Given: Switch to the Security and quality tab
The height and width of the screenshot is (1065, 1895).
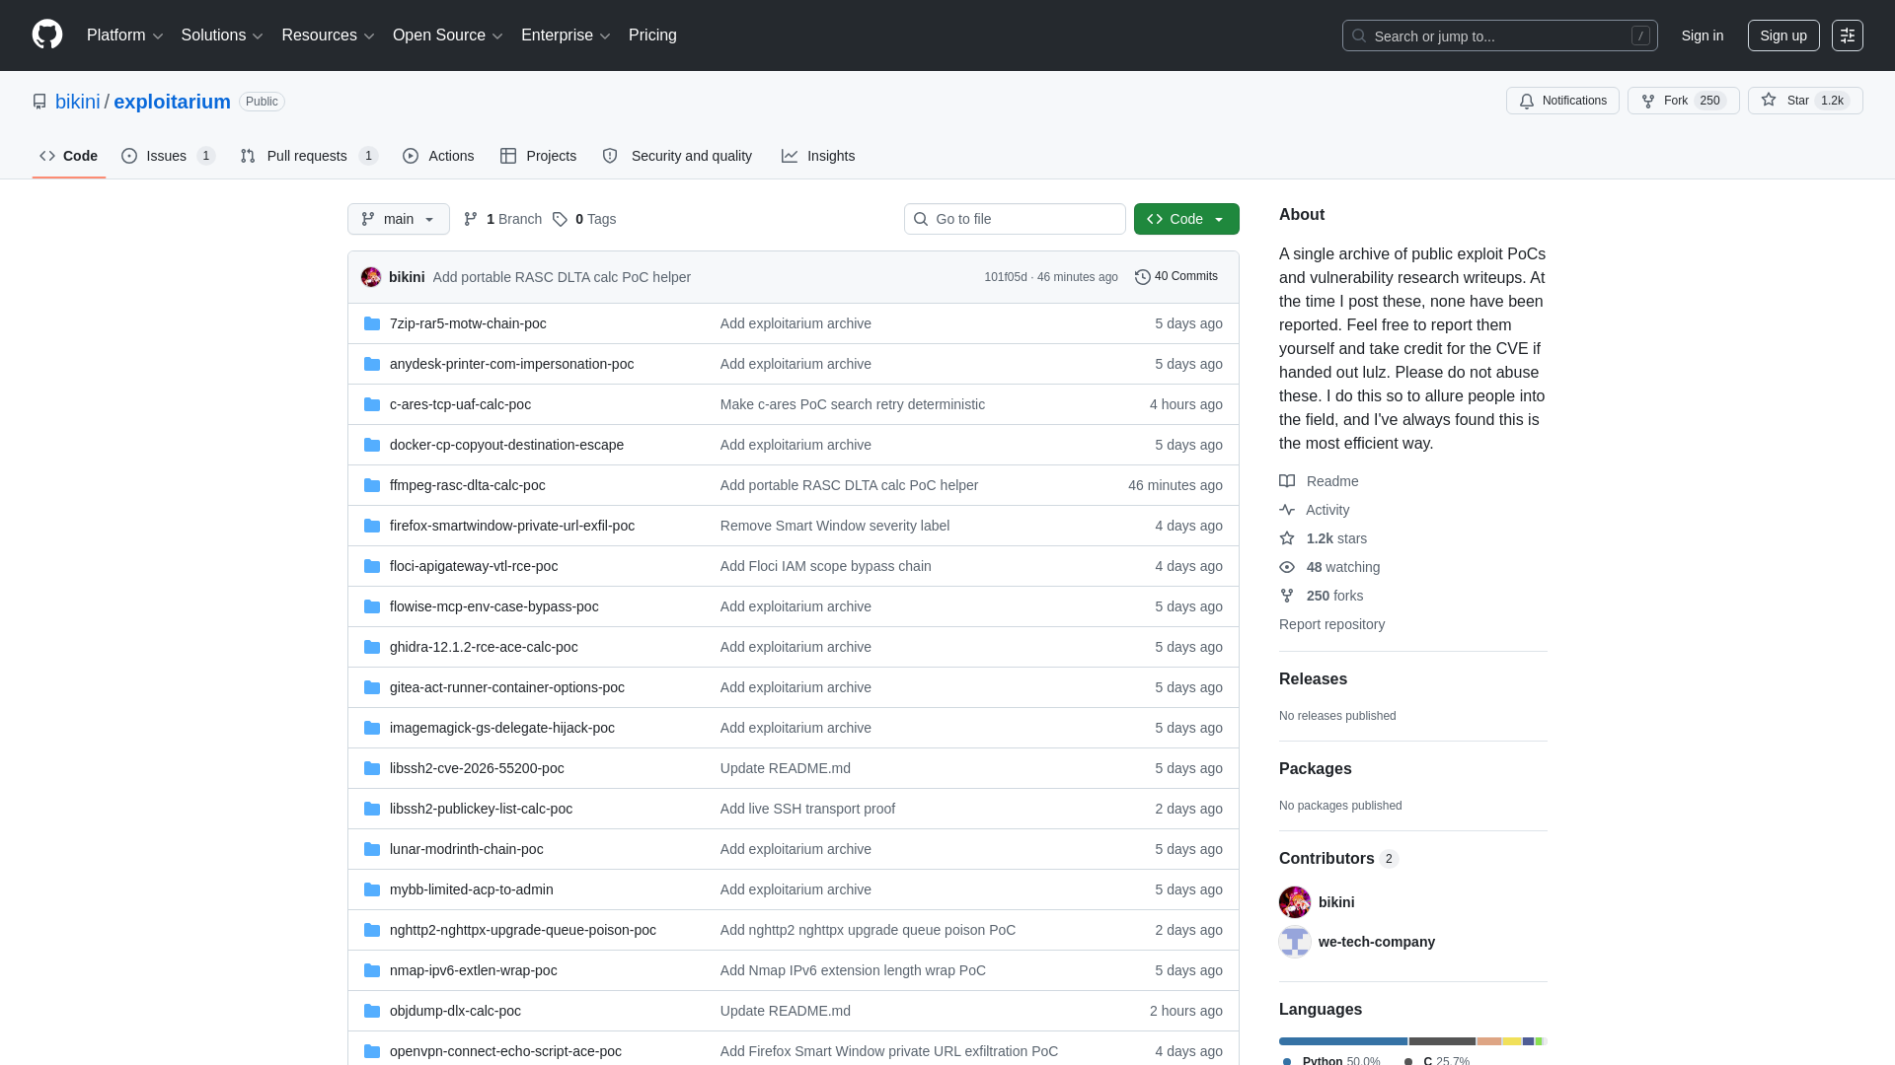Looking at the screenshot, I should coord(677,156).
